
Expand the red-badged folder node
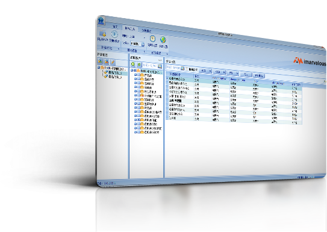tap(135, 95)
